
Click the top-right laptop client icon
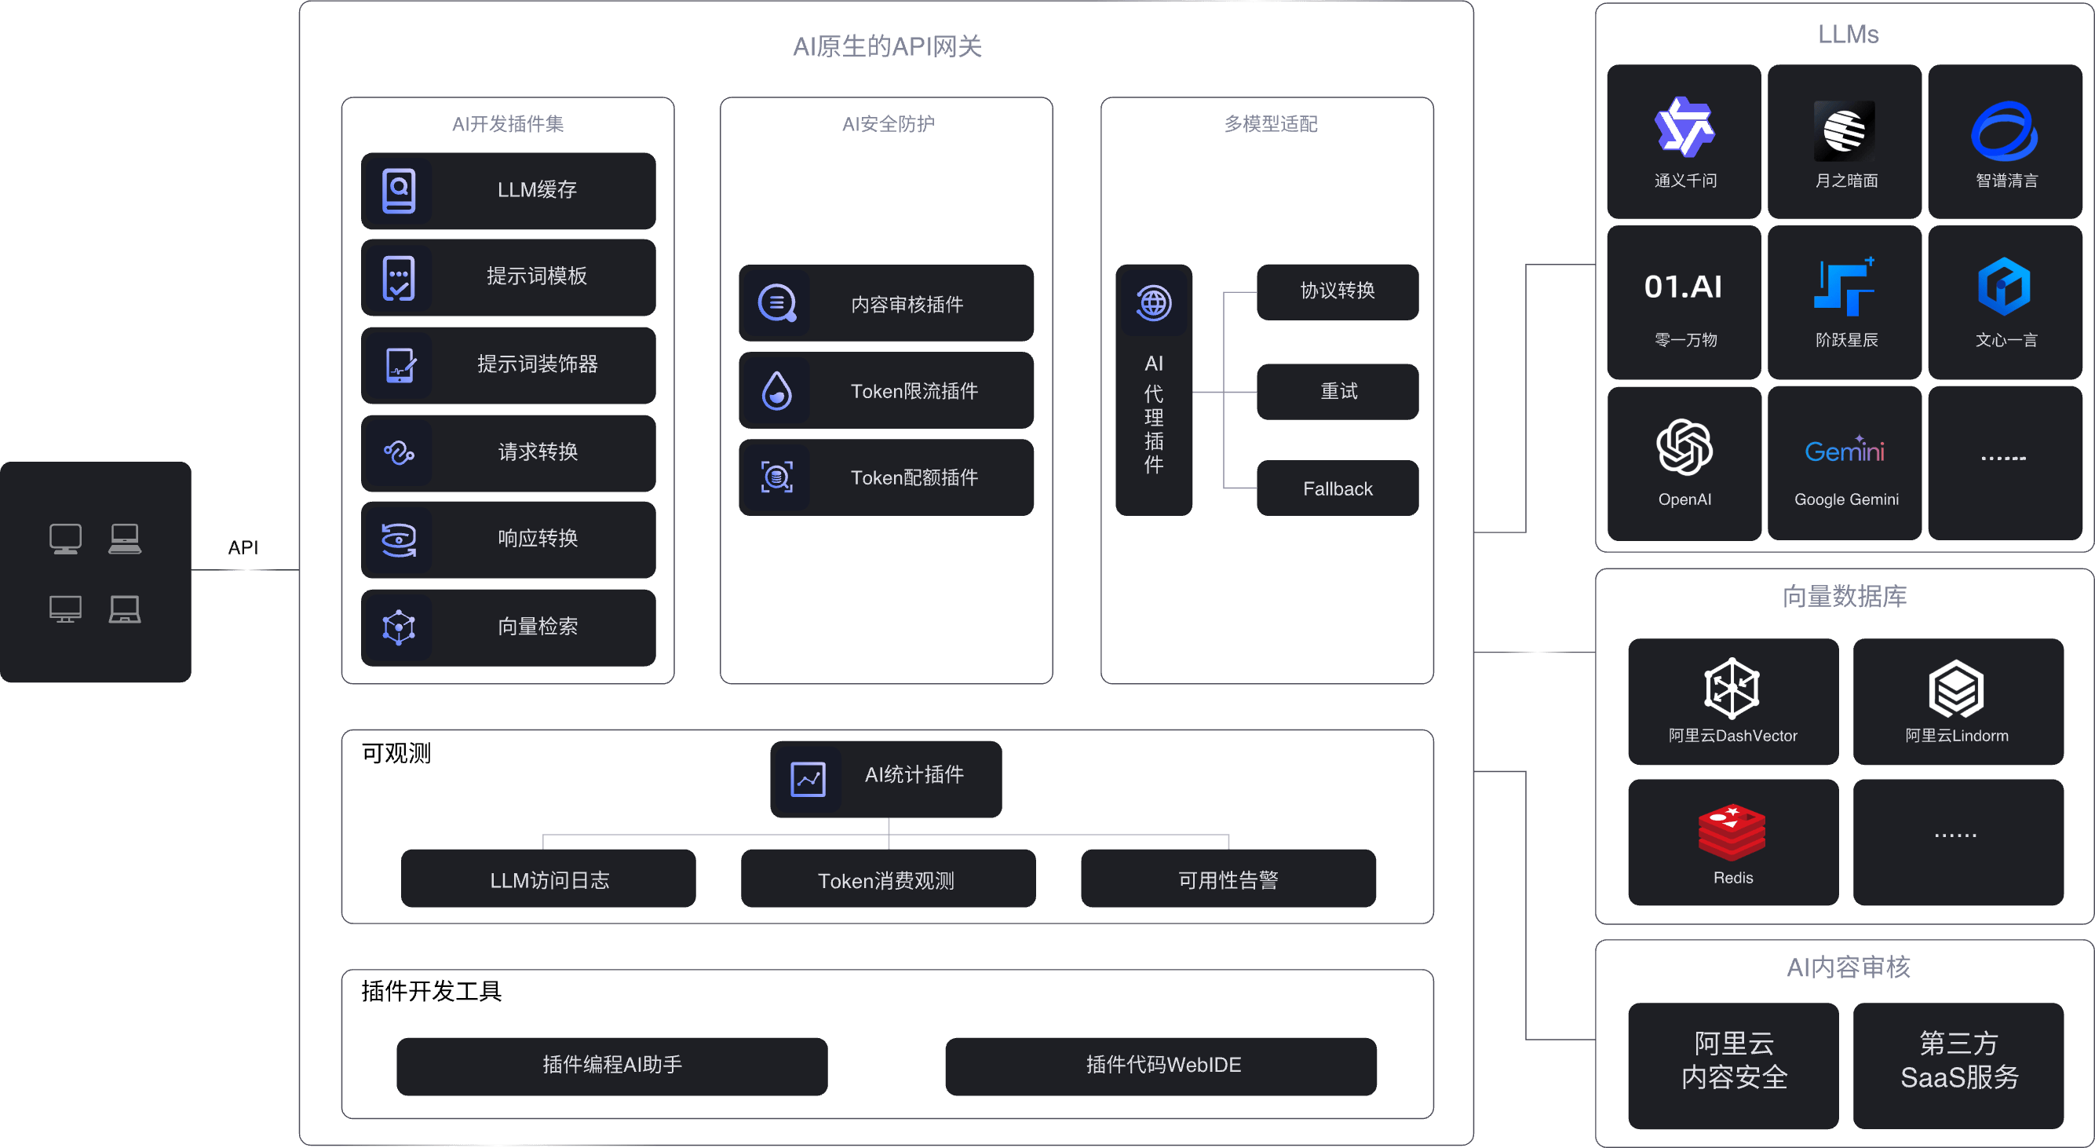(125, 539)
